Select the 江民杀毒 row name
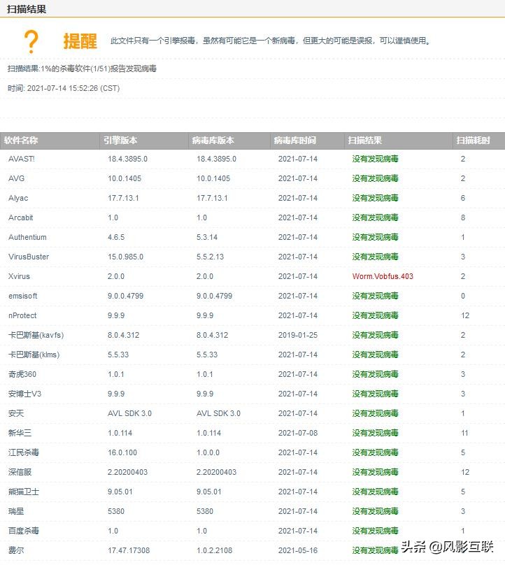The width and height of the screenshot is (505, 565). (x=23, y=452)
